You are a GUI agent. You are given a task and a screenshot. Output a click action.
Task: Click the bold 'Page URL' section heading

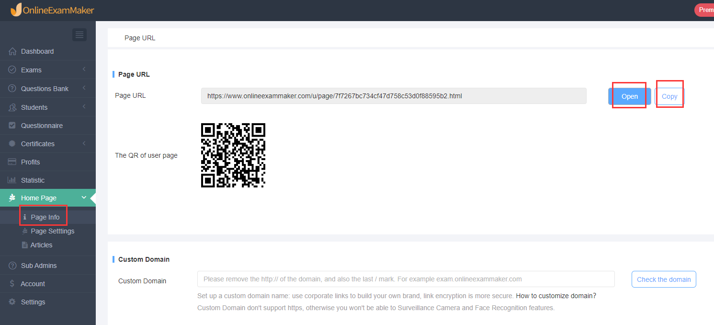[134, 74]
